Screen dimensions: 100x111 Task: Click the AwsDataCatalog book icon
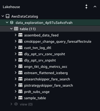pyautogui.click(x=8, y=16)
